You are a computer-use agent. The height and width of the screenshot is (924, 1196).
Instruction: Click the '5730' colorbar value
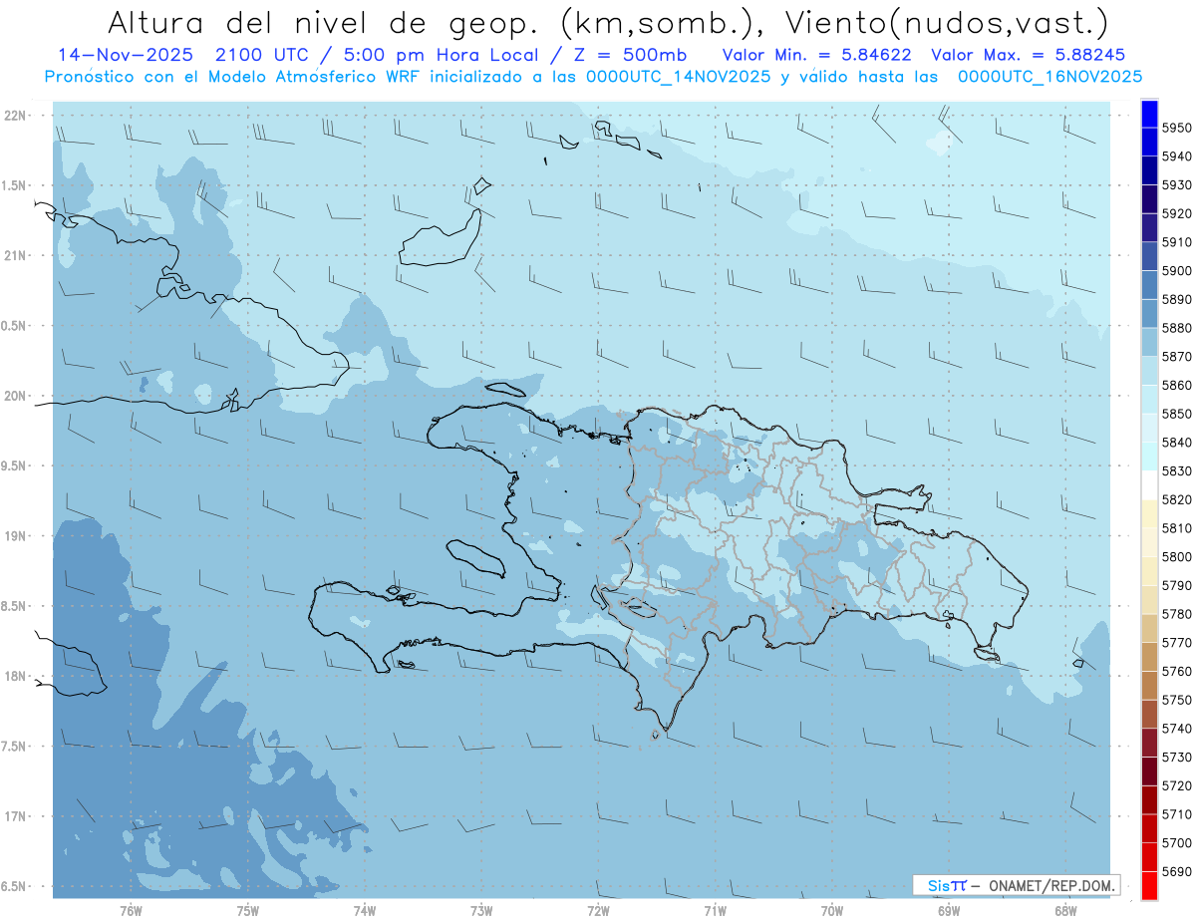[x=1177, y=758]
